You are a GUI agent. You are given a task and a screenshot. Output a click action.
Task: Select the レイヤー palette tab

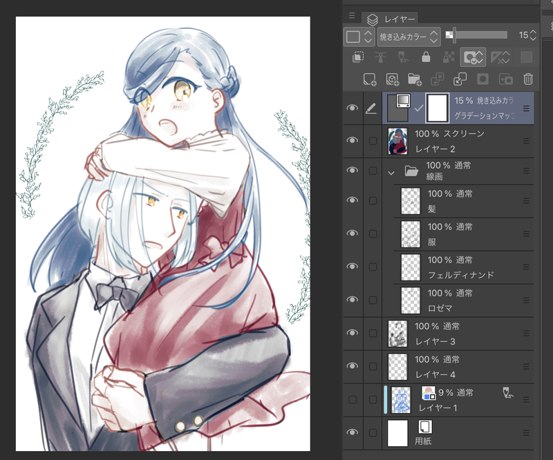391,19
